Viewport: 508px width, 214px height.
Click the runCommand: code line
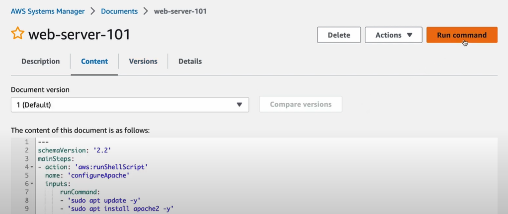81,192
